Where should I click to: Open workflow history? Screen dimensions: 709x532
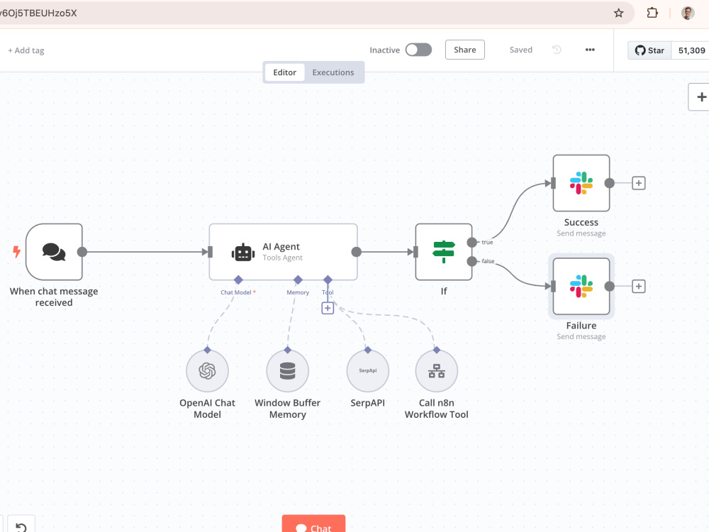click(557, 50)
